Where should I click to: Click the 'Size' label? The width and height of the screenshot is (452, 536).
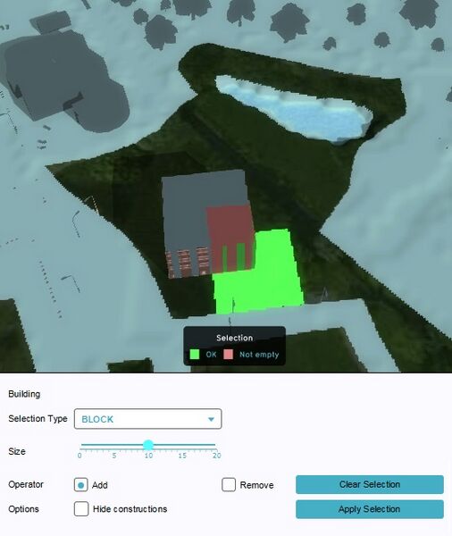17,451
